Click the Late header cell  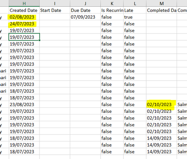point(135,10)
